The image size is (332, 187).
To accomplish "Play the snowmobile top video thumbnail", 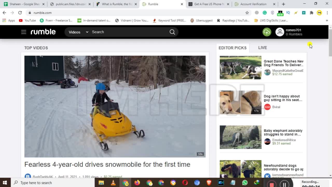I will pyautogui.click(x=115, y=106).
